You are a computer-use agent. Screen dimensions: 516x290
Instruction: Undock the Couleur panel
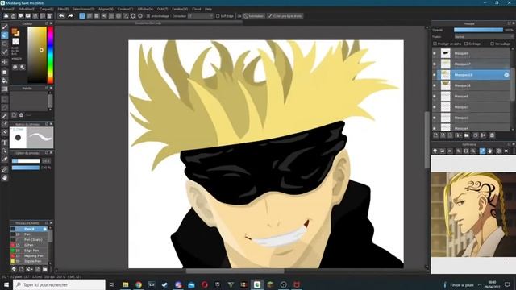47,23
